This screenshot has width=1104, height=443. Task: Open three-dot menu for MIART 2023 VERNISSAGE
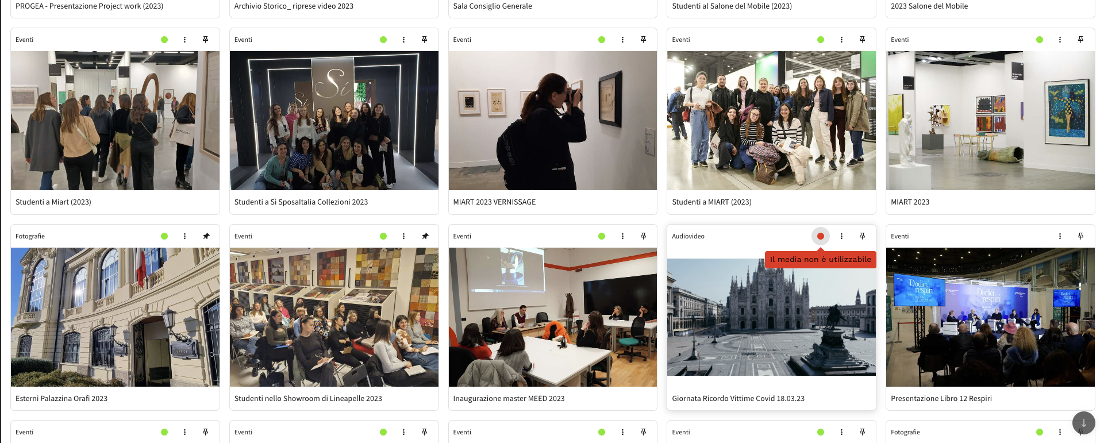point(622,40)
